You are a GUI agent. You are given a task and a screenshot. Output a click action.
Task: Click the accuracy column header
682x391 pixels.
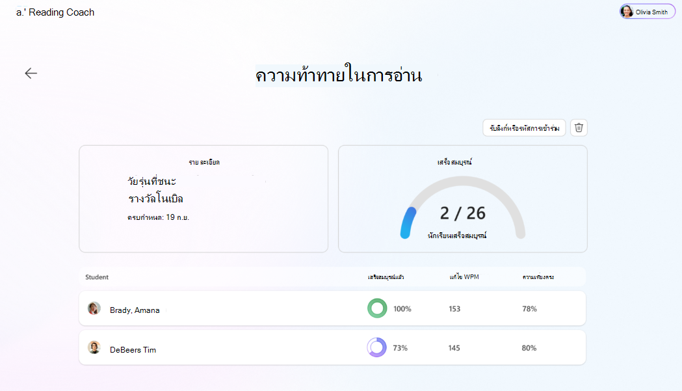(x=538, y=277)
